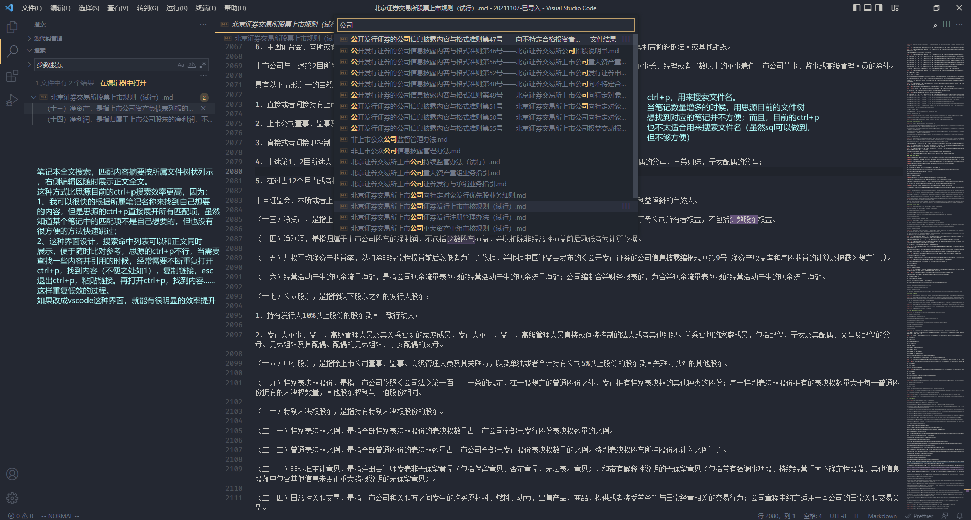
Task: Open the 文件(F) menu
Action: 32,8
